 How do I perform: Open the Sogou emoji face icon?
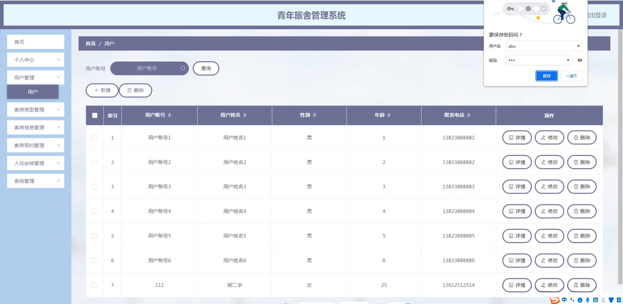(x=580, y=300)
